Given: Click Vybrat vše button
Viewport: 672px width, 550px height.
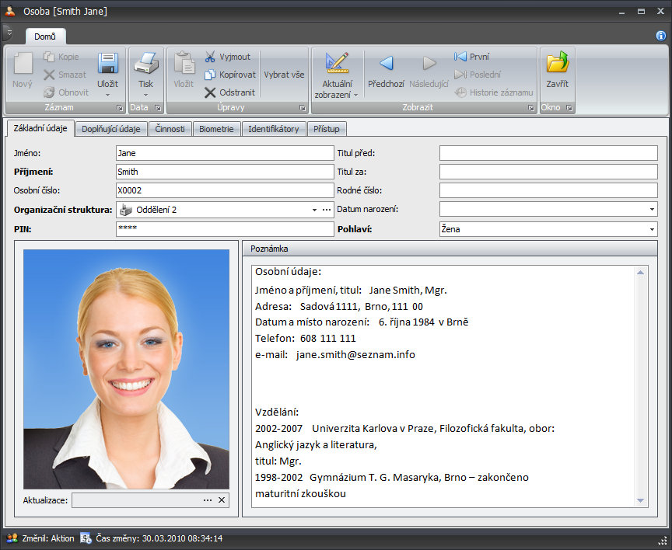Looking at the screenshot, I should click(x=284, y=75).
